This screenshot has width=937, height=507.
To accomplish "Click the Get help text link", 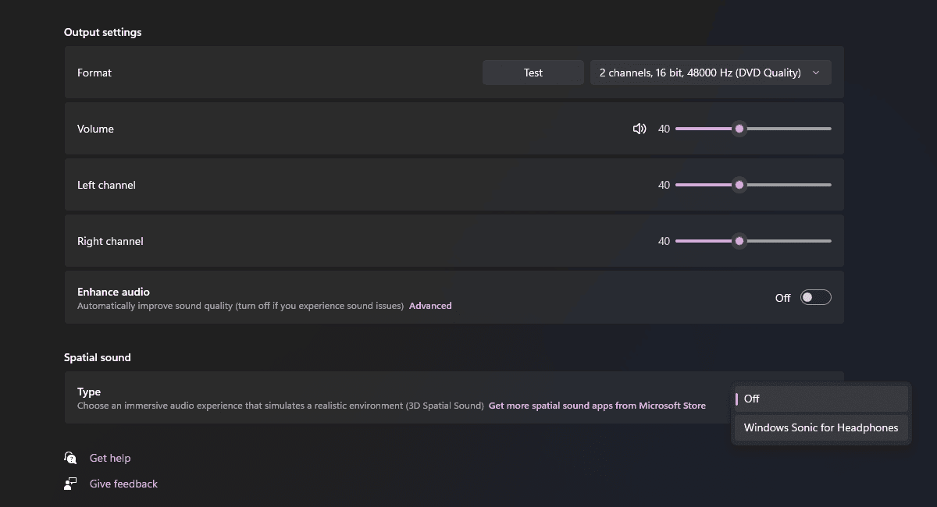I will click(110, 458).
